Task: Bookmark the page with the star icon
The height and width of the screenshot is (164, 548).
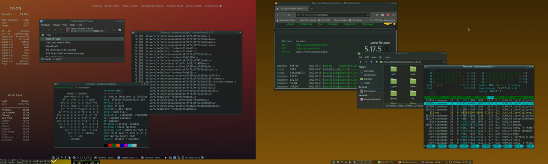Action: click(x=368, y=15)
